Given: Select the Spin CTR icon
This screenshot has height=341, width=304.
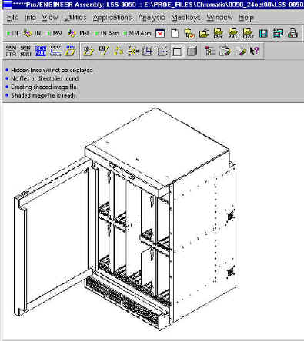Looking at the screenshot, I should (x=11, y=51).
